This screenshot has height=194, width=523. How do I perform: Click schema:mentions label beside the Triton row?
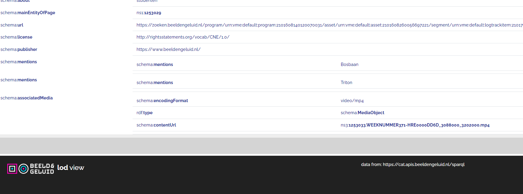[x=19, y=80]
